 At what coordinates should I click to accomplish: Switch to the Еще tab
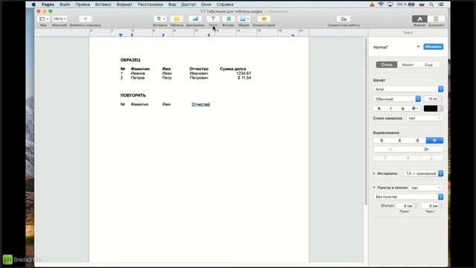pyautogui.click(x=428, y=65)
